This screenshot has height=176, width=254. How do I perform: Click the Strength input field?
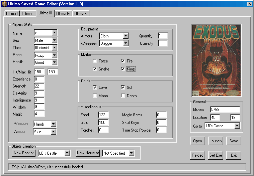click(x=39, y=86)
